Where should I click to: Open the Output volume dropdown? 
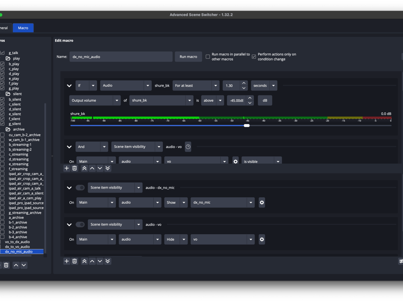(x=95, y=100)
